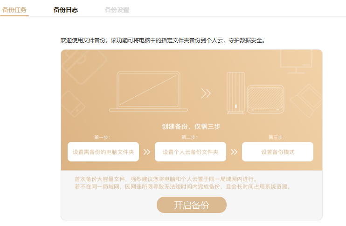This screenshot has width=346, height=226.
Task: Click the 第三步 label
Action: (277, 137)
